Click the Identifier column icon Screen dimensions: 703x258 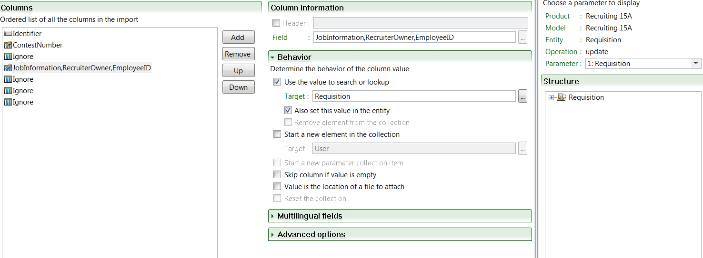click(8, 34)
